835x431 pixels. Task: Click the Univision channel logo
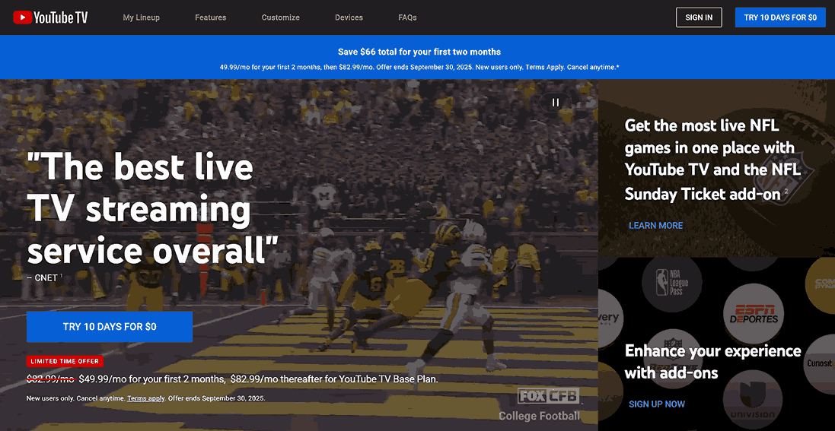[753, 401]
